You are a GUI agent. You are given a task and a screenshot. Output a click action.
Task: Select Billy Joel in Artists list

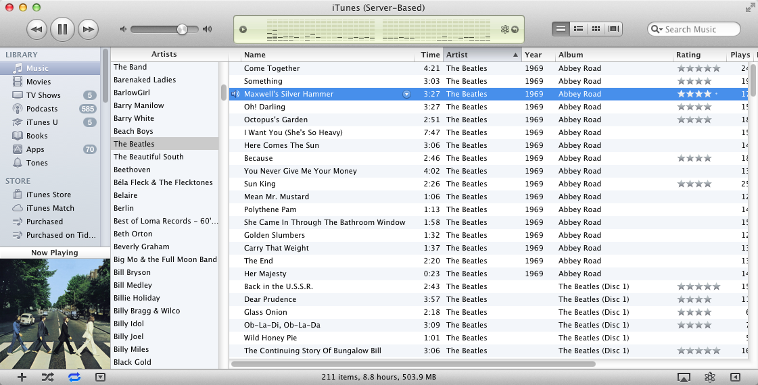pos(165,336)
